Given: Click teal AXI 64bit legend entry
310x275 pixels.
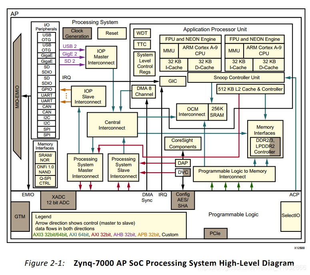Looking at the screenshot, I should tap(79, 235).
